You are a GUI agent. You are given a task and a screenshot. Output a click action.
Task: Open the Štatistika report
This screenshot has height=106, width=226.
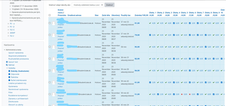point(14,77)
